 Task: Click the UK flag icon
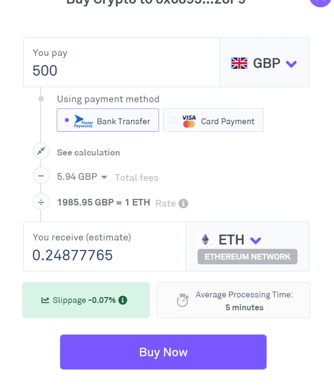pyautogui.click(x=239, y=63)
